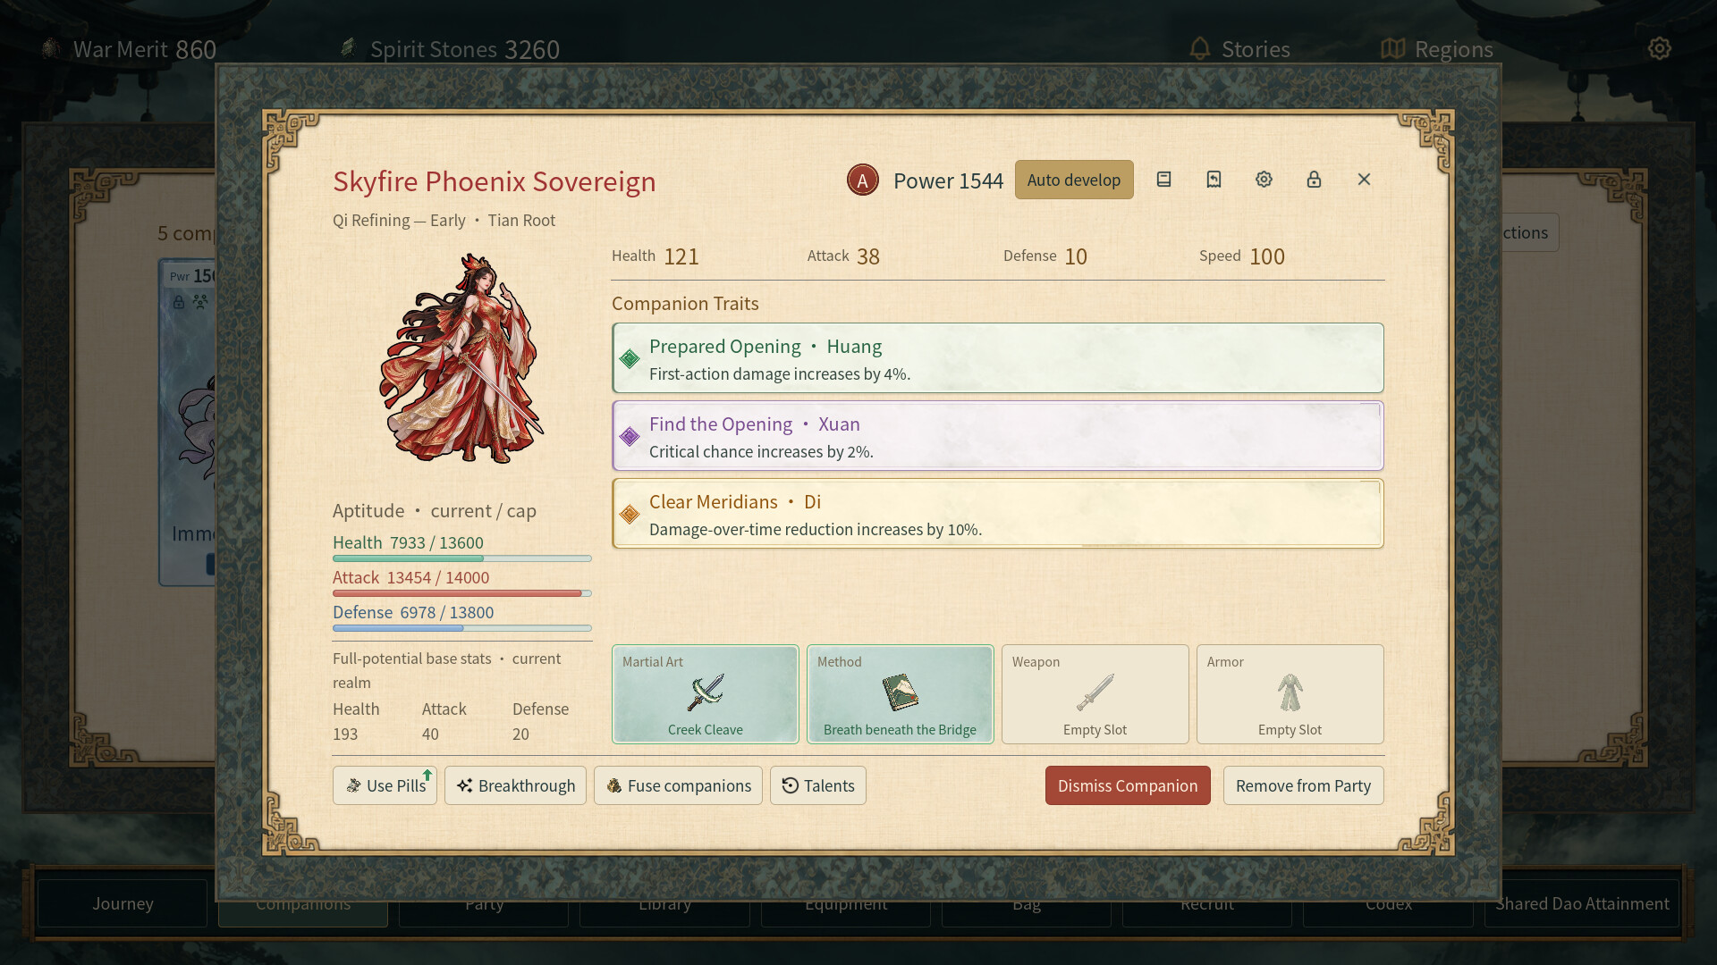Click the Qi Refining — Early realm text
The image size is (1717, 965).
coord(399,220)
